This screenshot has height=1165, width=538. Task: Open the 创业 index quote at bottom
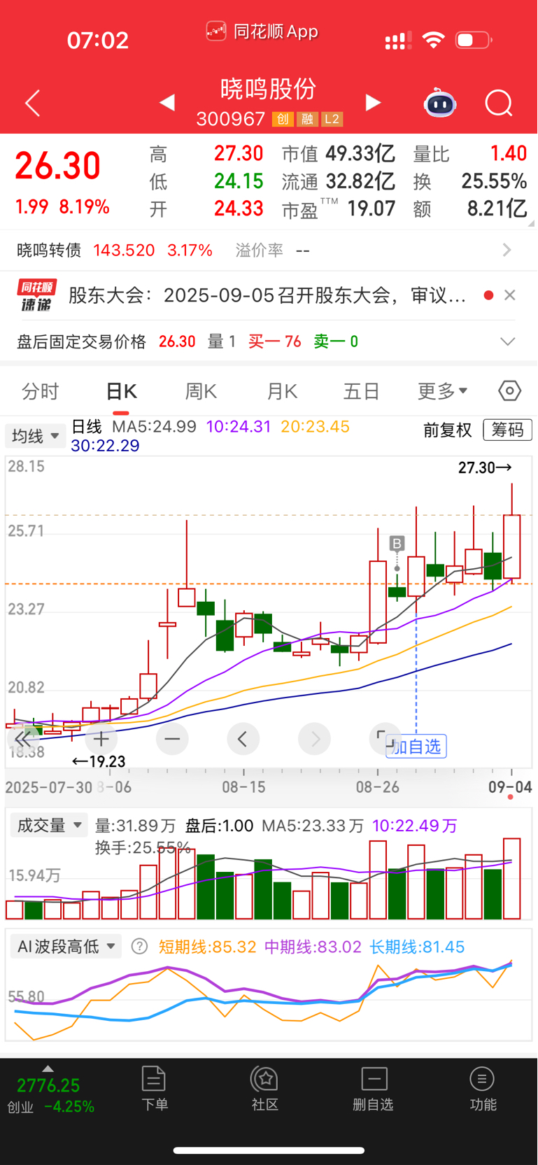(x=49, y=1095)
